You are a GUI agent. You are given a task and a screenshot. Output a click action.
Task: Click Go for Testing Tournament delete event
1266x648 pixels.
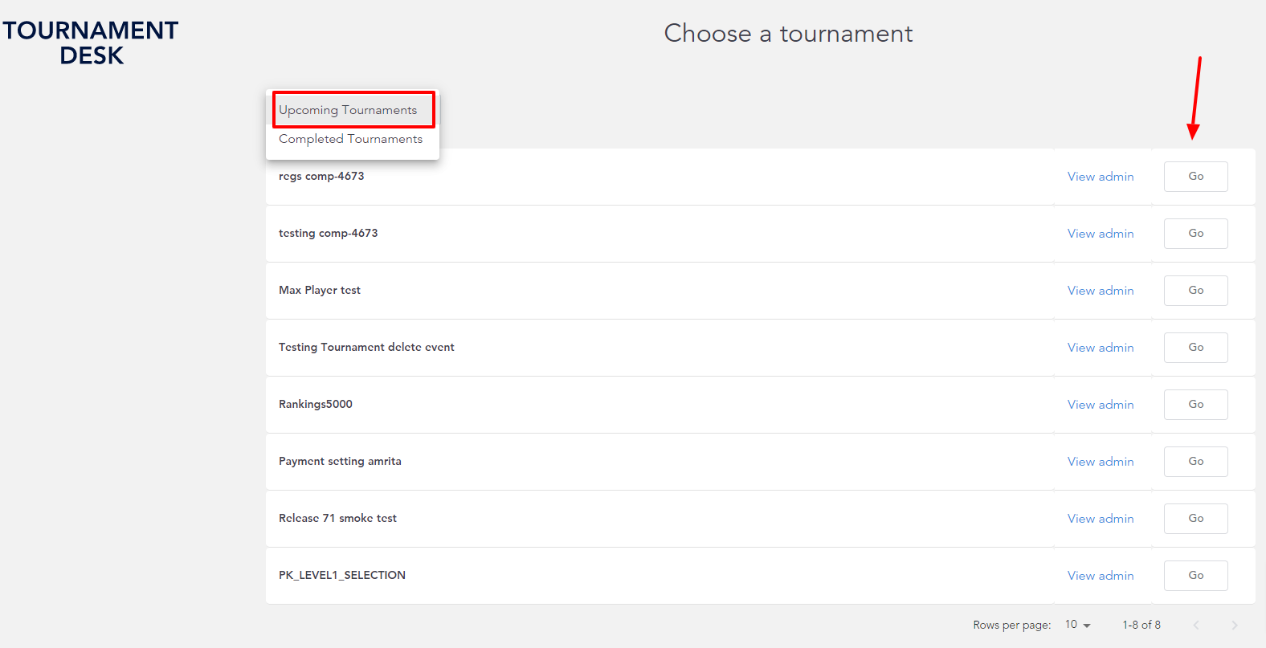click(1196, 348)
